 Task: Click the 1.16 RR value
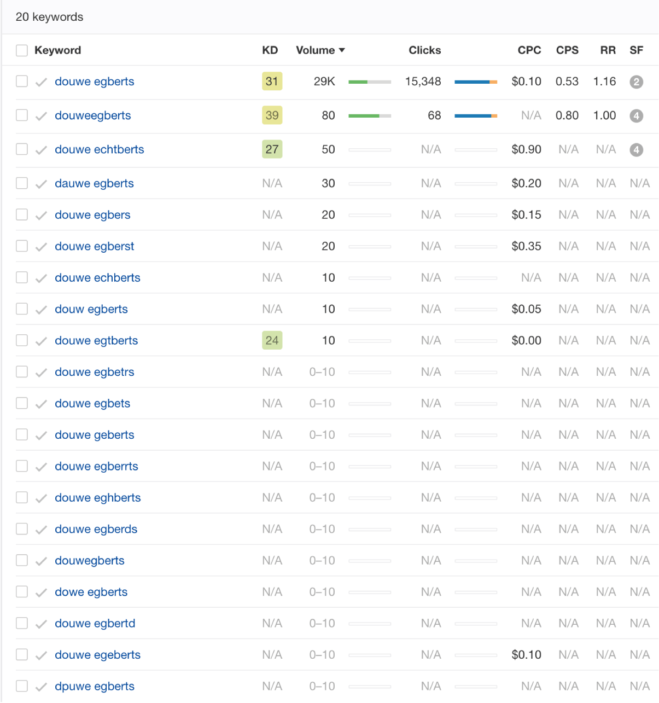tap(604, 82)
